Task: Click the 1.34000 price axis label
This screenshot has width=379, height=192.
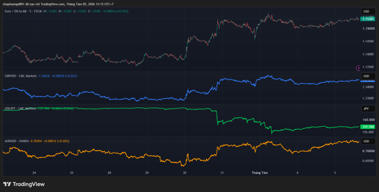Action: 368,87
